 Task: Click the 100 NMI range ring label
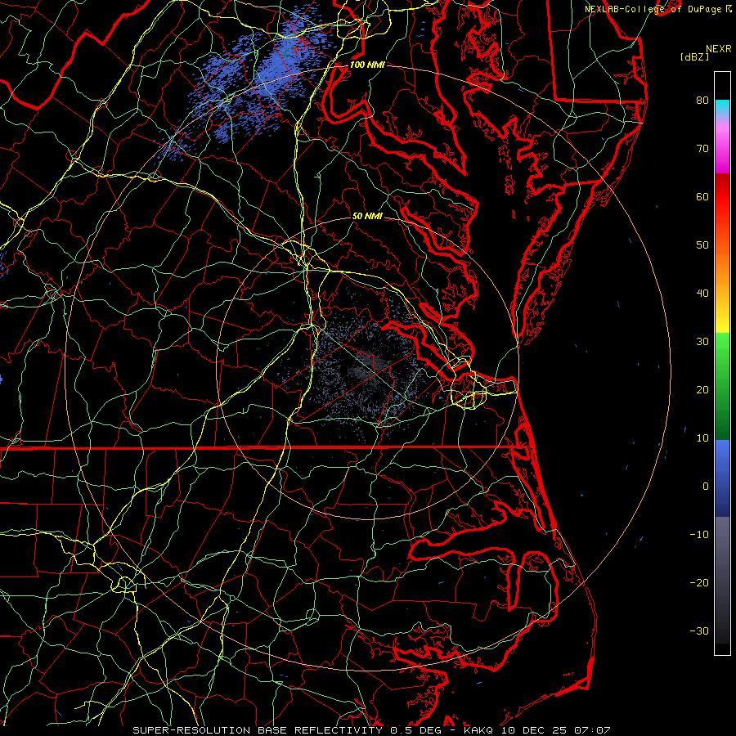(x=367, y=65)
